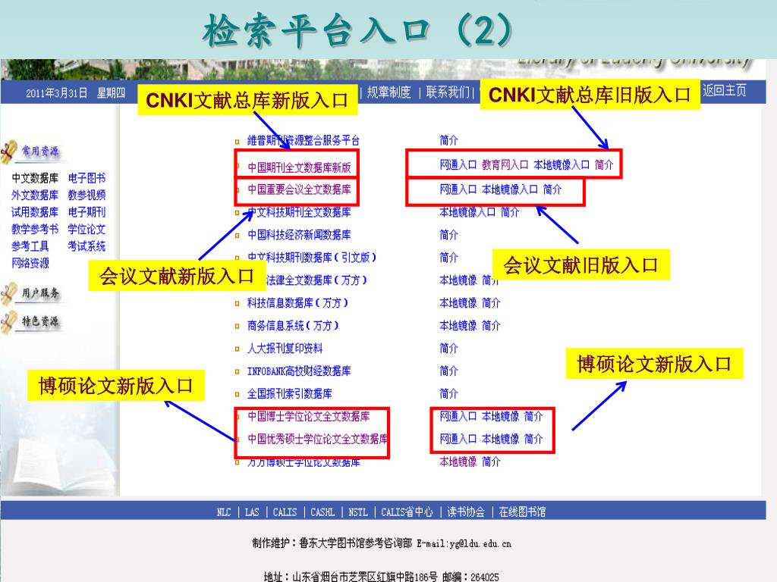Click 网通入口 for 中国博士学位论文全文数据库
The height and width of the screenshot is (582, 777).
458,417
